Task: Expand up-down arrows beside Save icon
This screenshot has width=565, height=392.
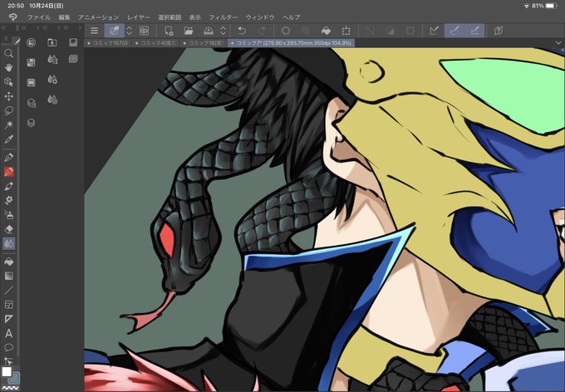Action: pos(223,31)
